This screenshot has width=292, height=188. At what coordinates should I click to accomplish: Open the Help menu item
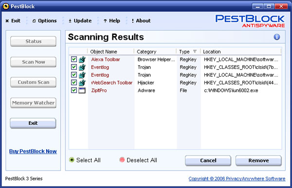click(x=112, y=20)
